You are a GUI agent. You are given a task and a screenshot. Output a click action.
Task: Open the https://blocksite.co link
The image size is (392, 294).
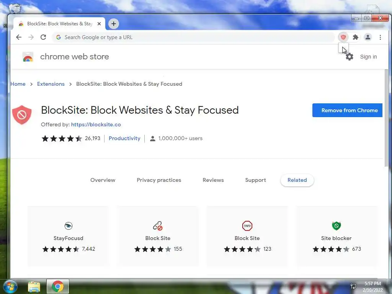[x=96, y=124]
